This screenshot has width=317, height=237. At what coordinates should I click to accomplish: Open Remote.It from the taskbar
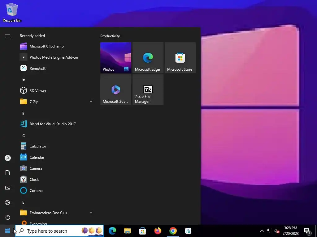click(x=188, y=231)
